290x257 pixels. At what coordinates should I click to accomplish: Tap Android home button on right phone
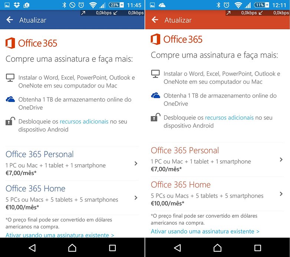pyautogui.click(x=217, y=248)
